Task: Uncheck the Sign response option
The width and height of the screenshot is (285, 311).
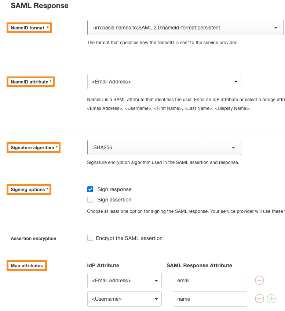Action: 90,189
